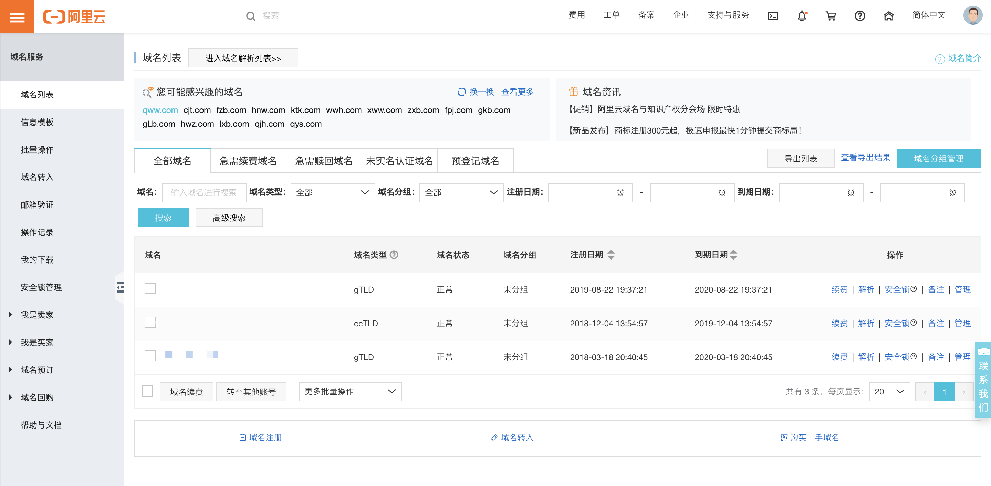Select the bottom select-all checkbox
The height and width of the screenshot is (486, 991).
tap(147, 391)
